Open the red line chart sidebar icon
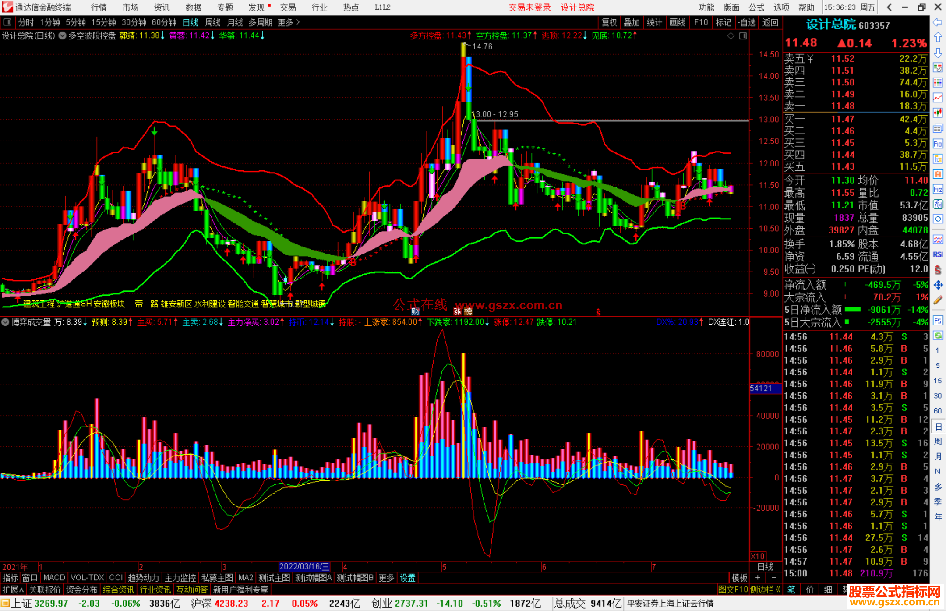 pos(938,98)
